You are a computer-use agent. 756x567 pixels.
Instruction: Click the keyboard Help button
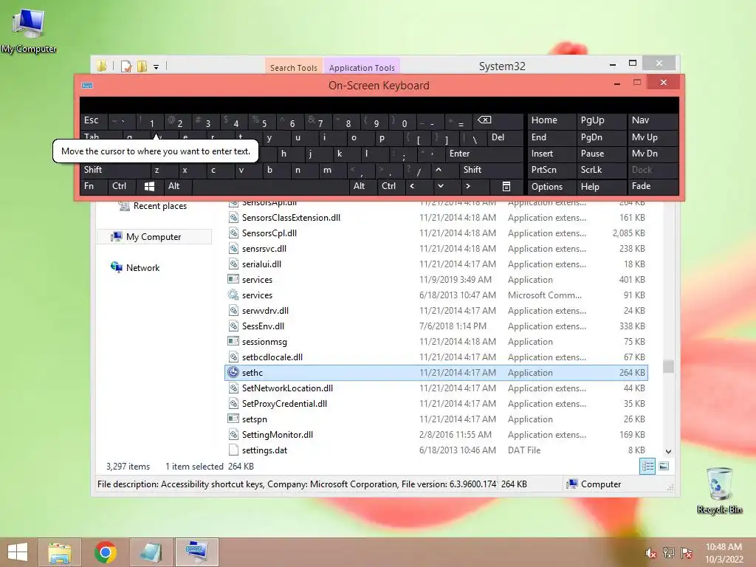coord(600,186)
